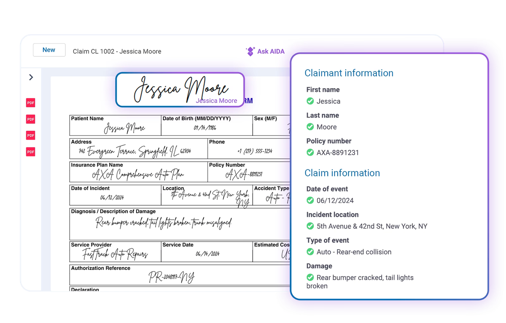Open the third PDF file icon
The height and width of the screenshot is (323, 506).
coord(31,135)
